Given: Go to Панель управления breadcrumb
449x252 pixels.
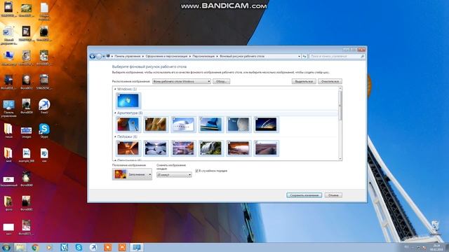Looking at the screenshot, I should (128, 57).
